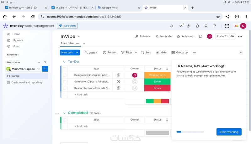Open the InVibe board name dropdown
Screen dimensions: 251x144
[x=79, y=36]
